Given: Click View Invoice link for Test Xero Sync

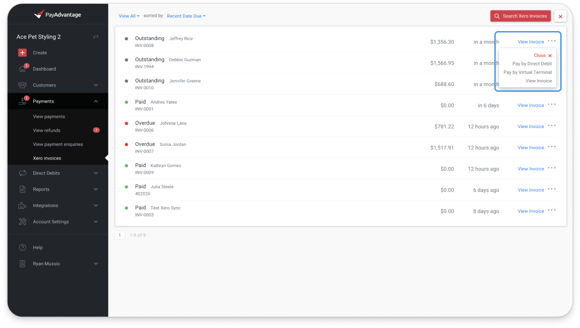Looking at the screenshot, I should pyautogui.click(x=531, y=211).
